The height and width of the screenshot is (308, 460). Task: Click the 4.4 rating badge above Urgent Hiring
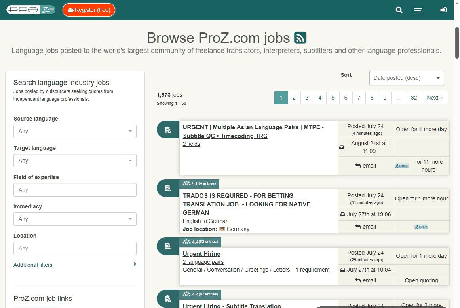[200, 242]
